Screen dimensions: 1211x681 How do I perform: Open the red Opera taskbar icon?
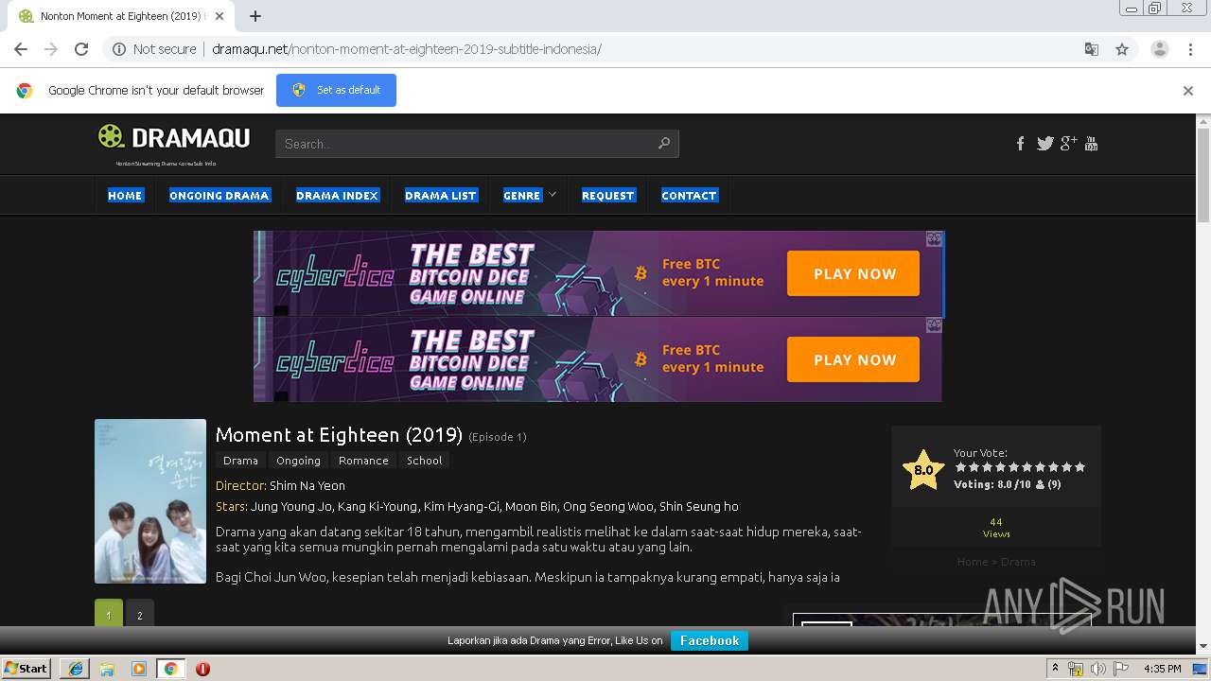[x=202, y=669]
